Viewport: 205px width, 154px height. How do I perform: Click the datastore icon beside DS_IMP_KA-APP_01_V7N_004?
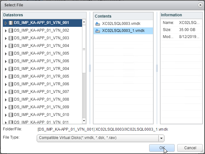[x=11, y=46]
